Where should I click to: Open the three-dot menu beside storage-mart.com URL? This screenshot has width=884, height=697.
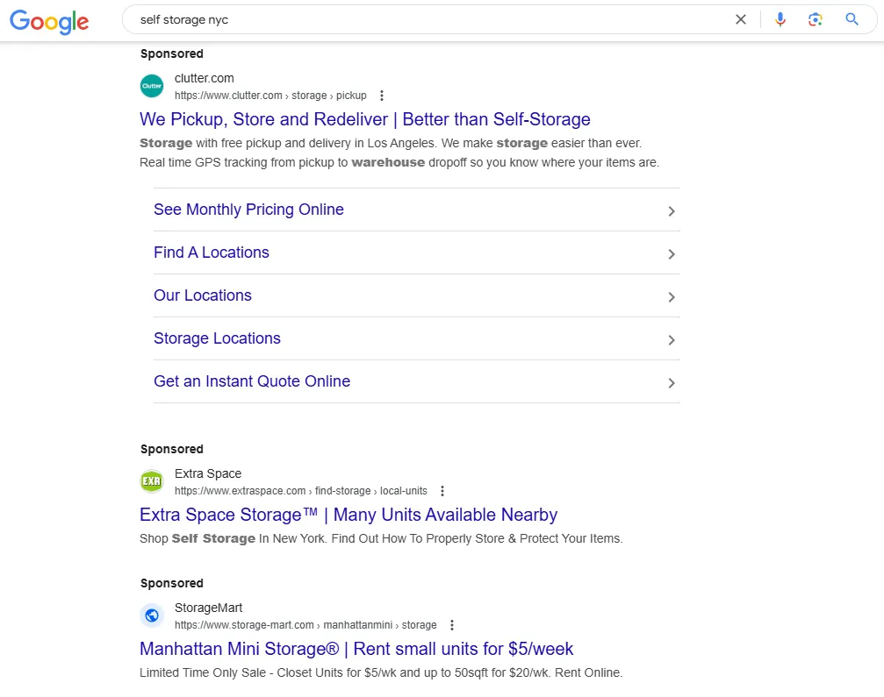tap(451, 625)
